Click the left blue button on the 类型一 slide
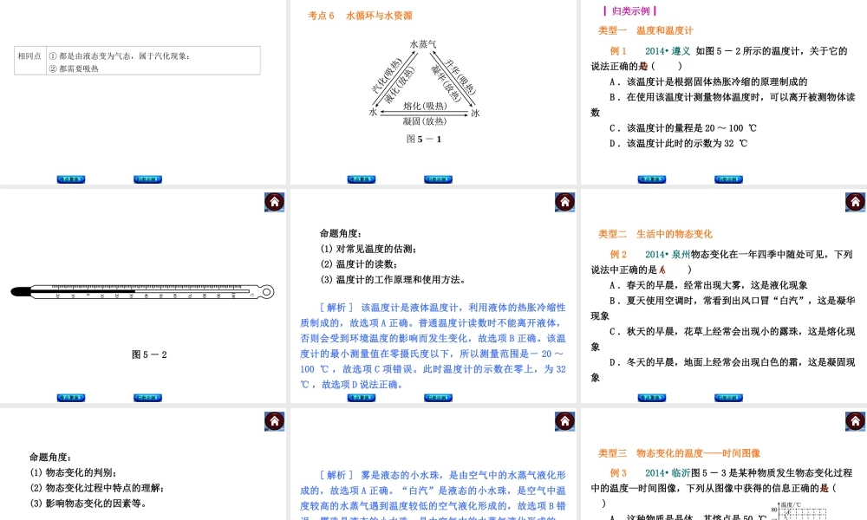Image resolution: width=867 pixels, height=520 pixels. 652,179
